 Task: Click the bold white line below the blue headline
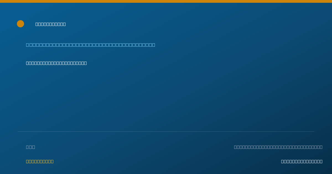click(56, 63)
